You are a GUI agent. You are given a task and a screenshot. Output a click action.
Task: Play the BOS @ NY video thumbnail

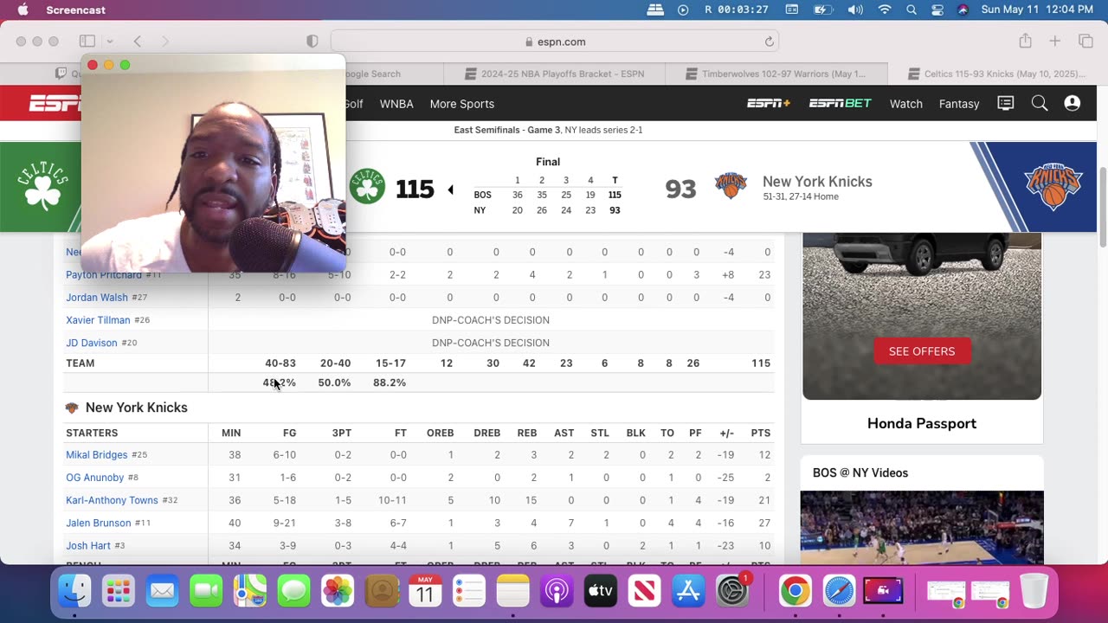tap(922, 528)
